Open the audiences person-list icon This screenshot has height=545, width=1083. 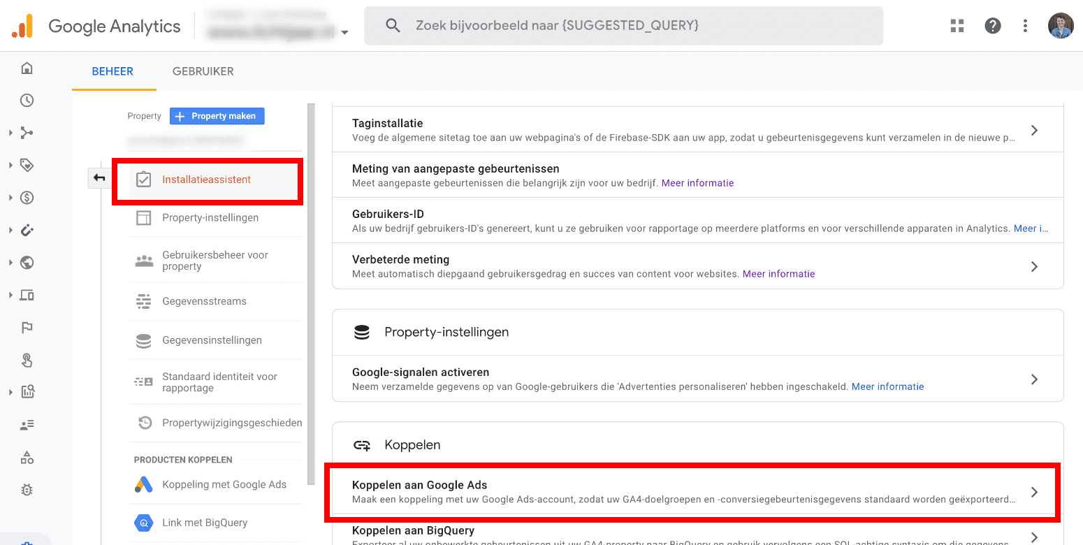(x=27, y=425)
